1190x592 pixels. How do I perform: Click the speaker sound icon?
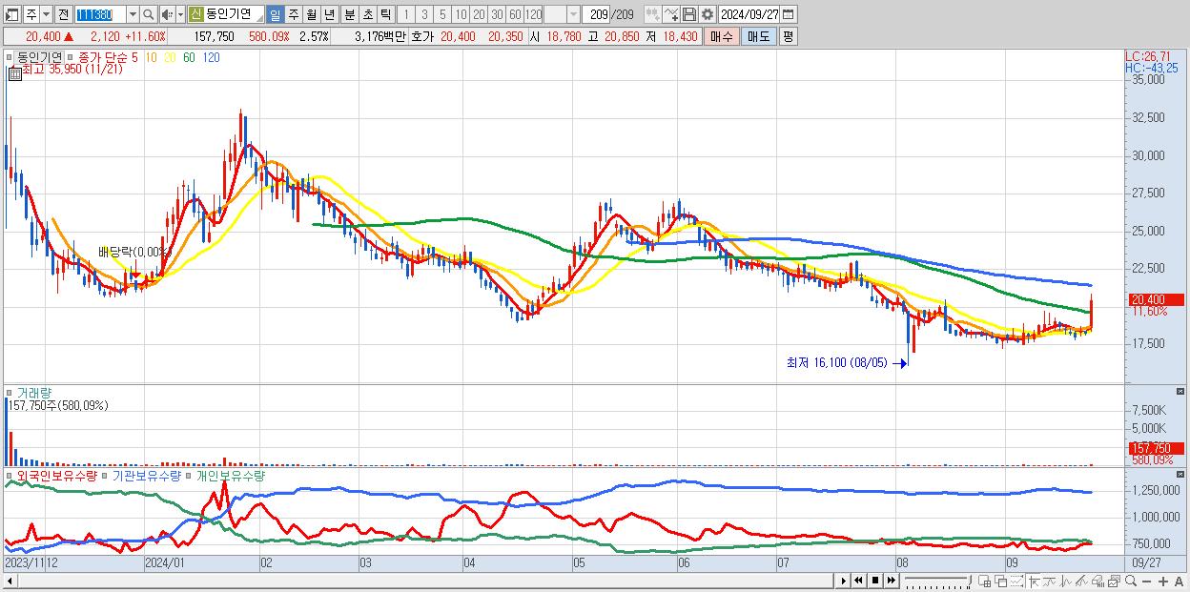pyautogui.click(x=167, y=14)
